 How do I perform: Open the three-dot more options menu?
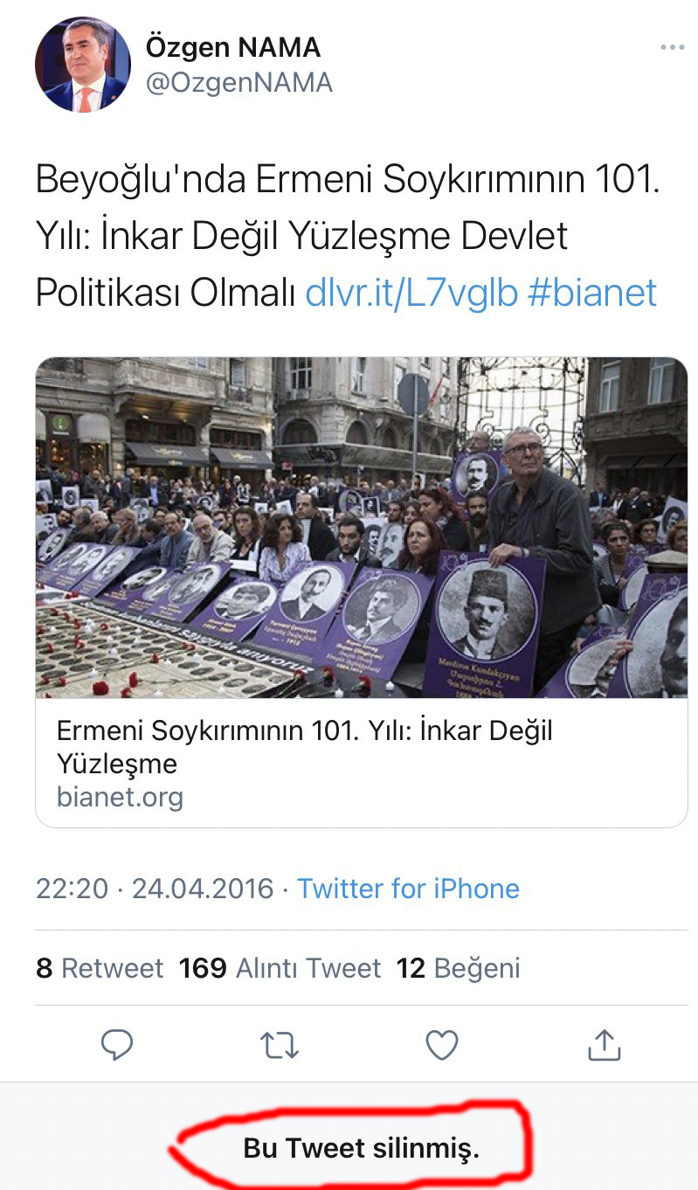[672, 47]
